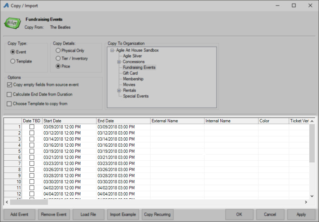Tick Date TBD checkbox in row 1
Viewport: 319px width, 222px height.
pos(32,127)
